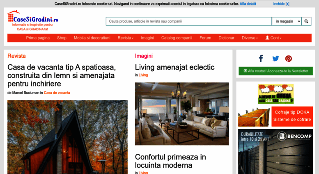Dismiss cookie notice via Inchide [x]
This screenshot has height=174, width=319.
point(281,4)
